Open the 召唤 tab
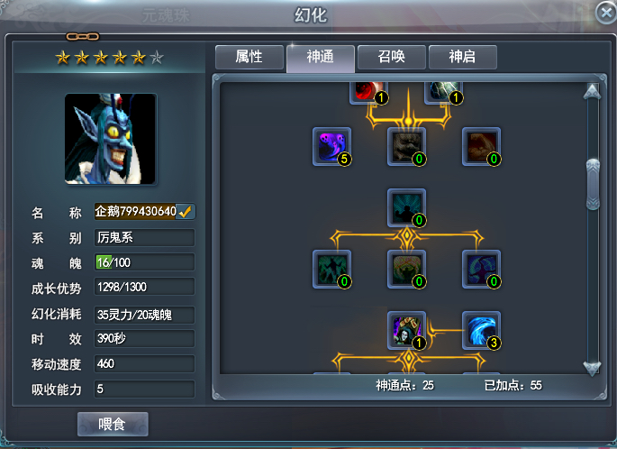 click(392, 57)
